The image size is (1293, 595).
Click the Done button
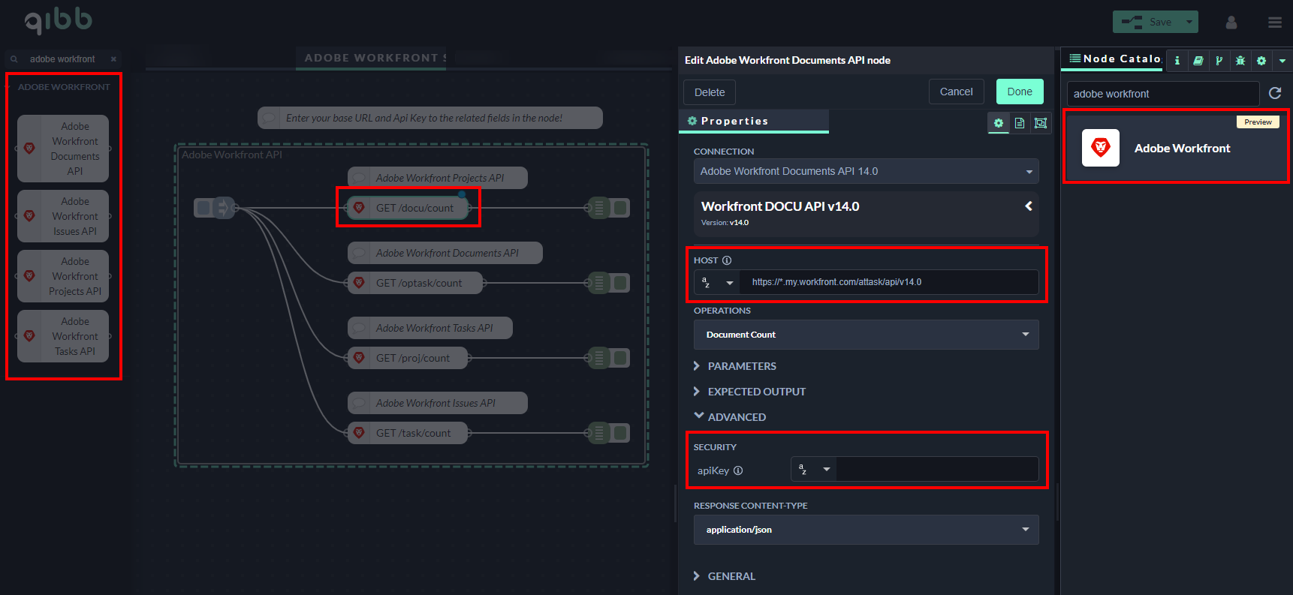[1019, 92]
